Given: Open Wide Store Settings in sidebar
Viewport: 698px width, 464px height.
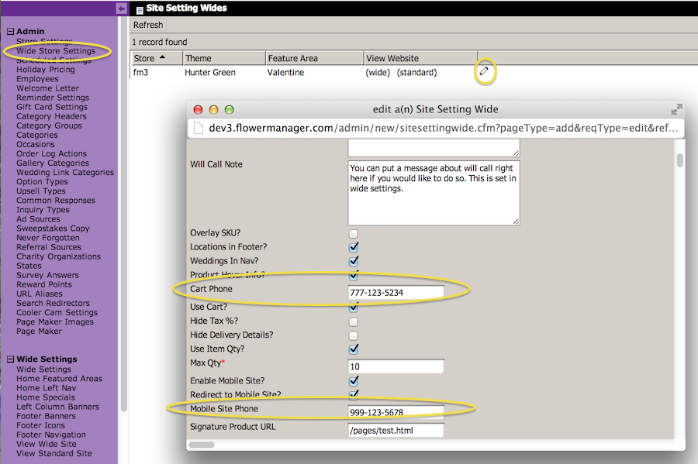Looking at the screenshot, I should 56,51.
